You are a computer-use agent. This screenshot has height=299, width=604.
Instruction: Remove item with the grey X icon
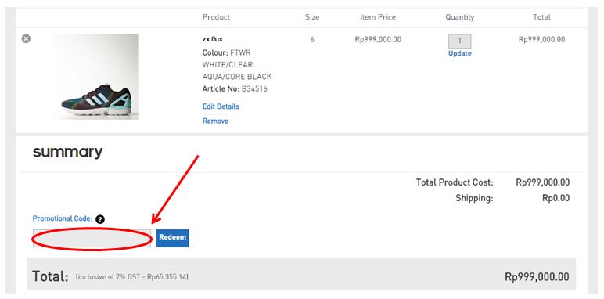(x=26, y=39)
